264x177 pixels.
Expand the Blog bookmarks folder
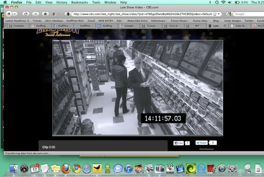pyautogui.click(x=217, y=21)
